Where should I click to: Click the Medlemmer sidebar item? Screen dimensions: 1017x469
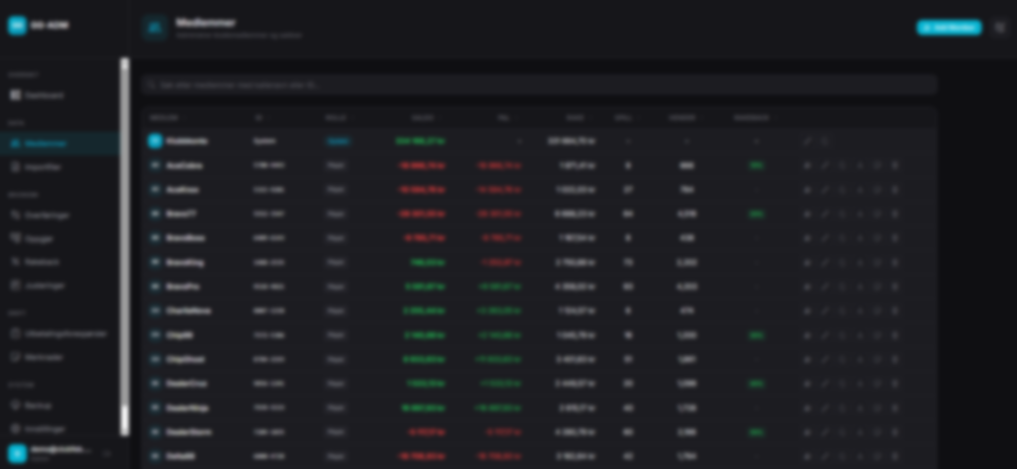(45, 144)
